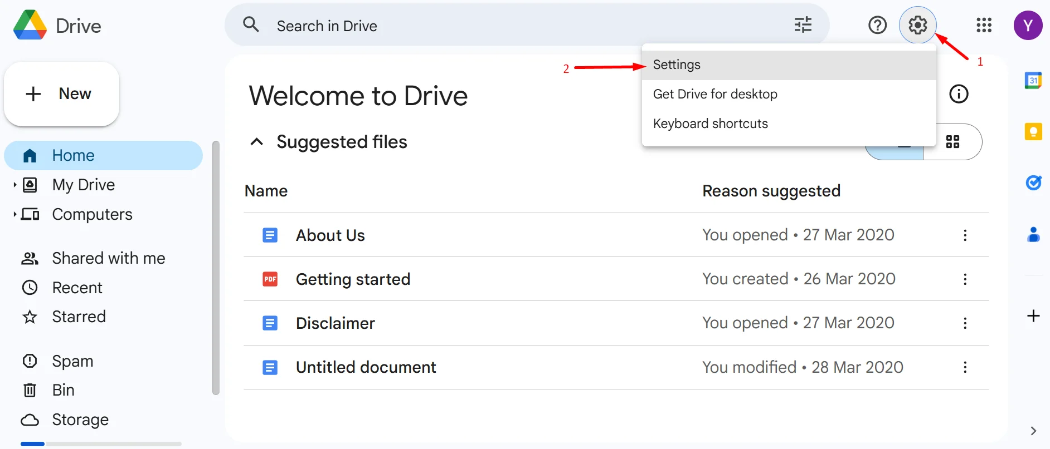Open the Untitled document file name
1050x449 pixels.
pos(366,367)
